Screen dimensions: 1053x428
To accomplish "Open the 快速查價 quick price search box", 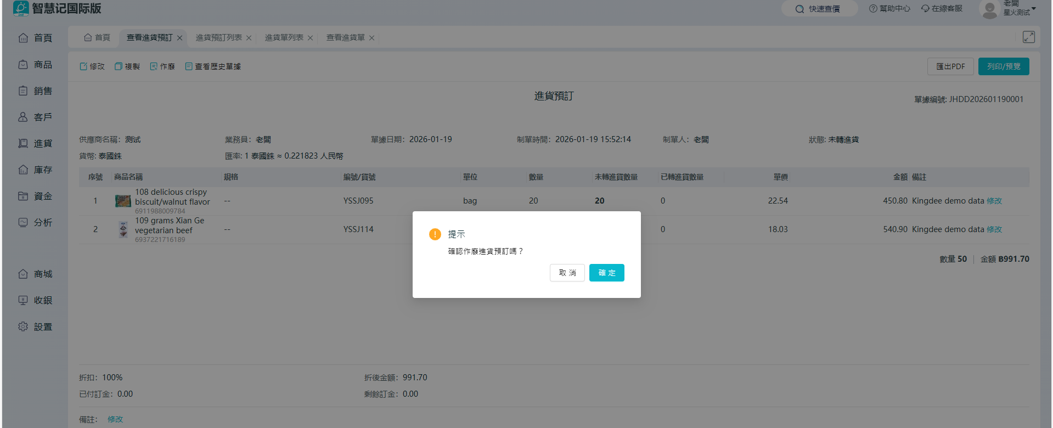I will click(819, 9).
